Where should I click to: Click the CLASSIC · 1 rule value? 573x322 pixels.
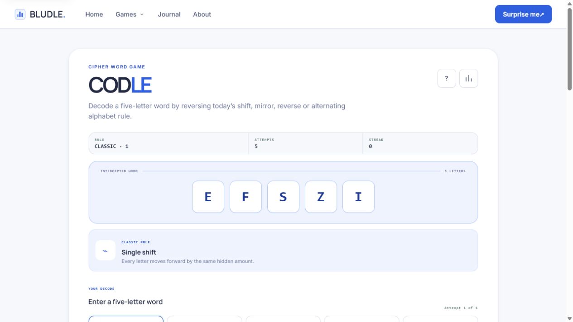click(111, 147)
